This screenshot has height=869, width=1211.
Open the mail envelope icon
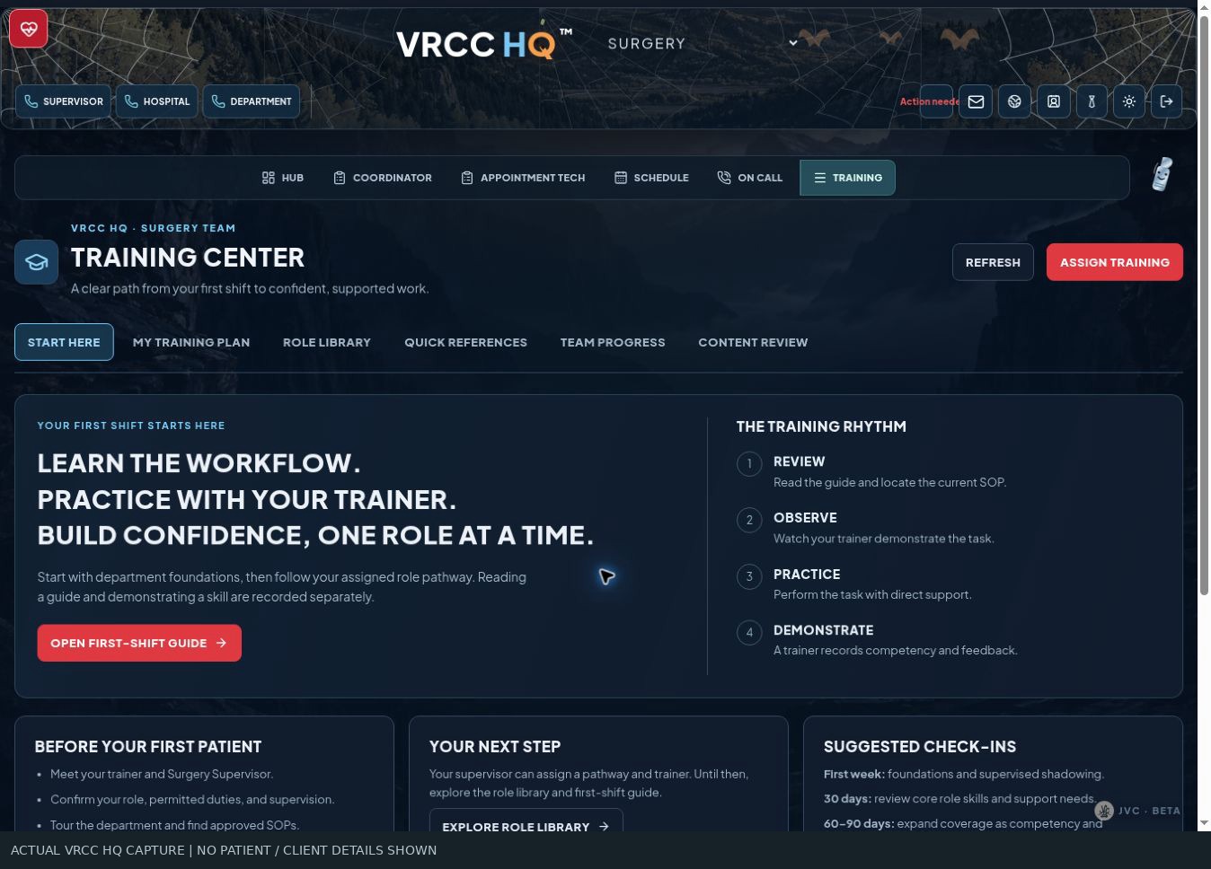(x=976, y=101)
